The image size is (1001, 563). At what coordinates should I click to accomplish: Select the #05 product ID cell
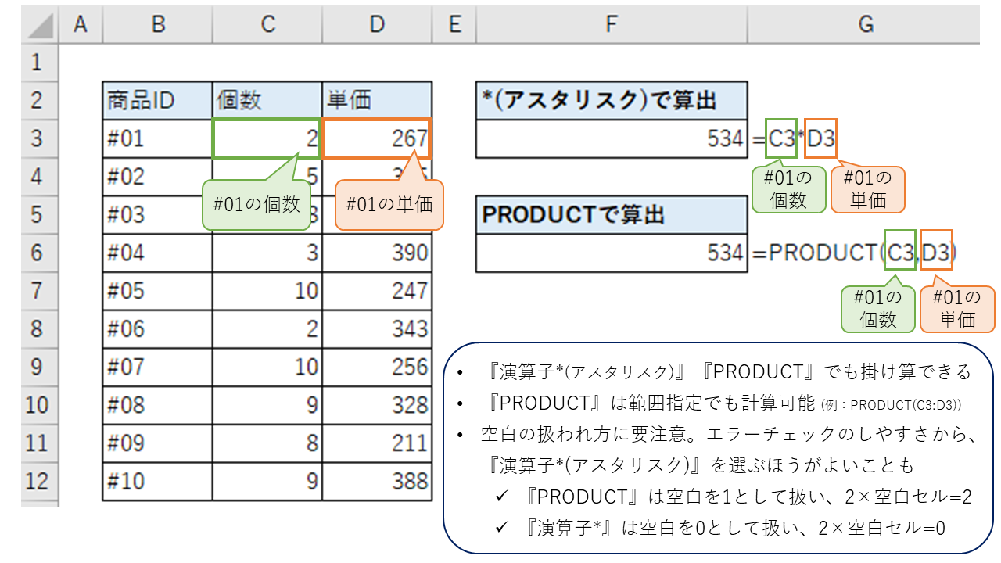158,291
